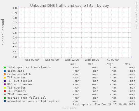Click the blue cache hits swatch

(x=5, y=71)
